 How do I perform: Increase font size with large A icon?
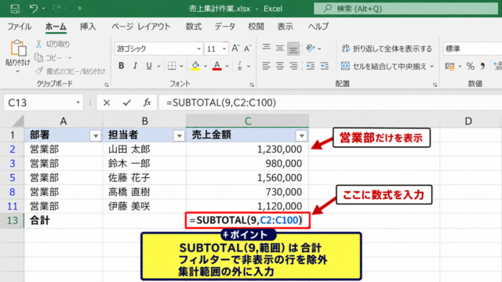coord(235,49)
